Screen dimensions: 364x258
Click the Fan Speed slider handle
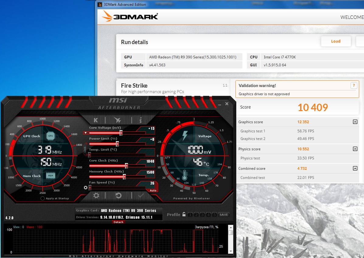90,188
